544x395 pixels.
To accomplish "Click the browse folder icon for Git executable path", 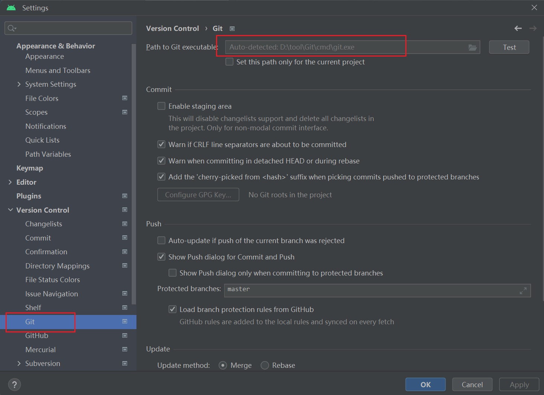I will point(473,47).
